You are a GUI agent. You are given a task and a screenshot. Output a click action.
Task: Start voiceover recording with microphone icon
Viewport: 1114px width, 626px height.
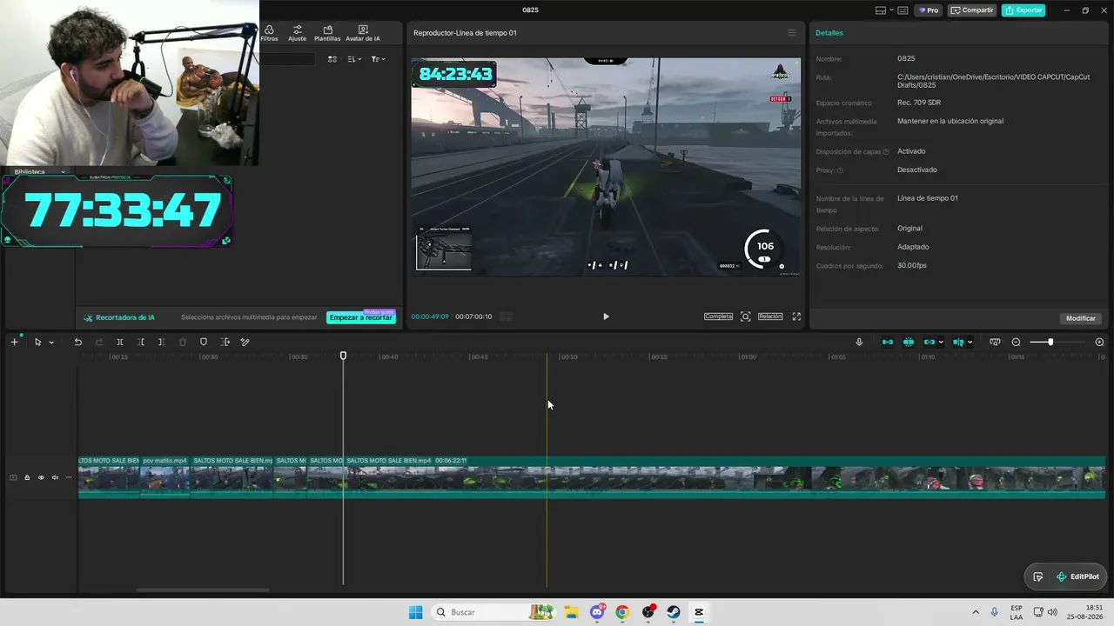[x=859, y=342]
